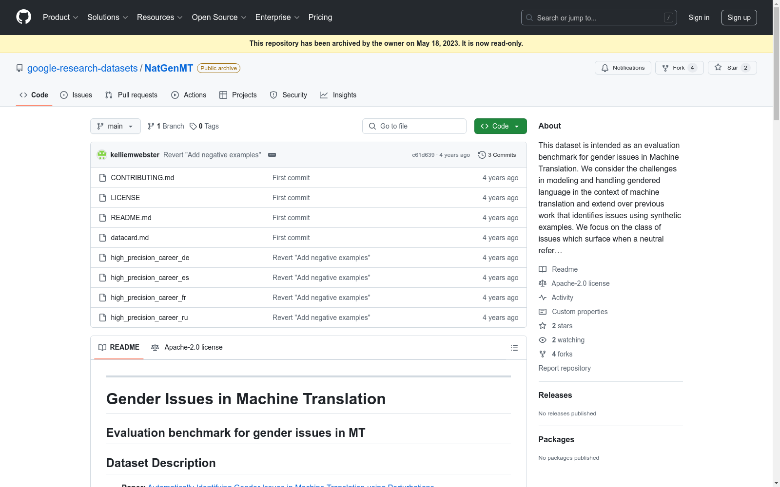This screenshot has height=487, width=780.
Task: Open google-research-datasets owner link
Action: tap(82, 68)
